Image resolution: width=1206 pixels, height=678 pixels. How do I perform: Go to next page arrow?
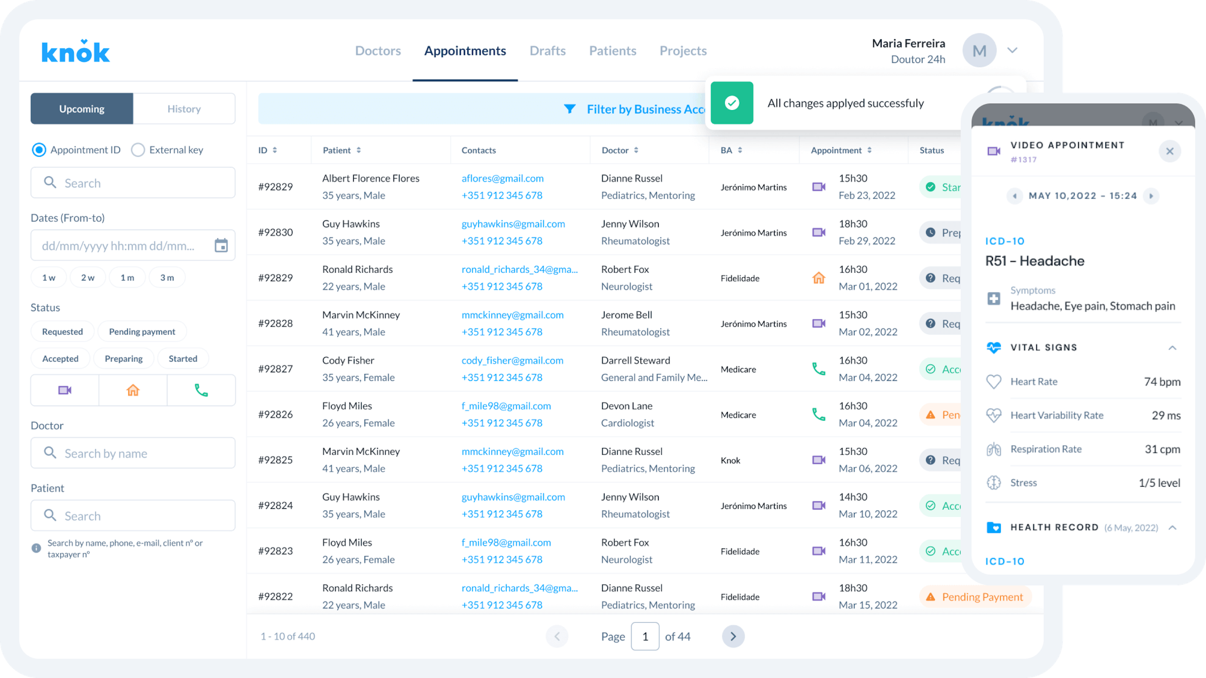pyautogui.click(x=733, y=637)
